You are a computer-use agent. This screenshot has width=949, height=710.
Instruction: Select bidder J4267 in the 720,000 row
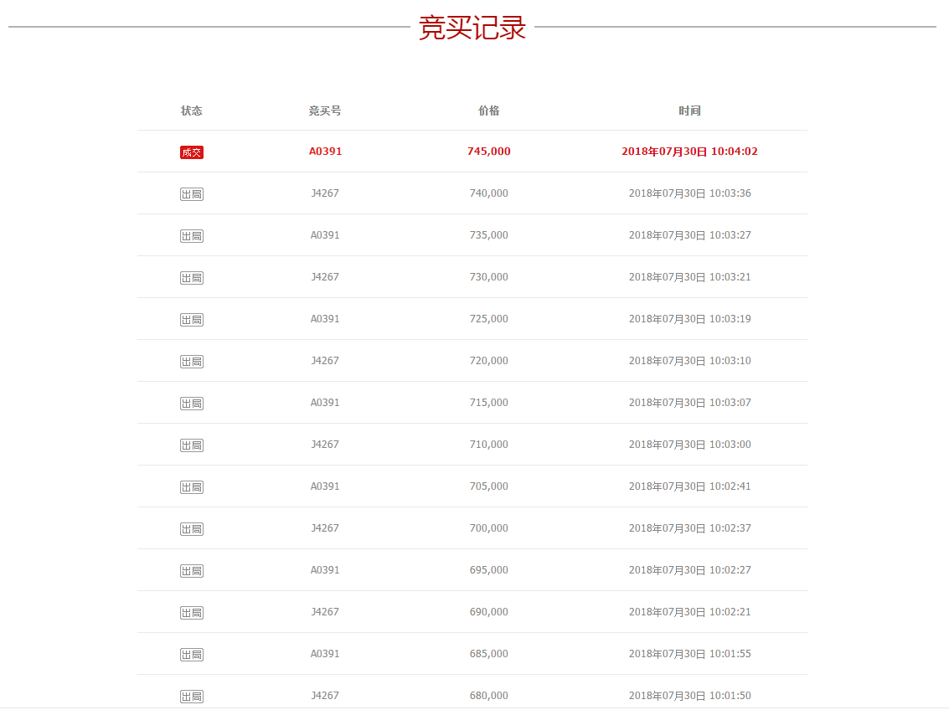click(x=325, y=361)
